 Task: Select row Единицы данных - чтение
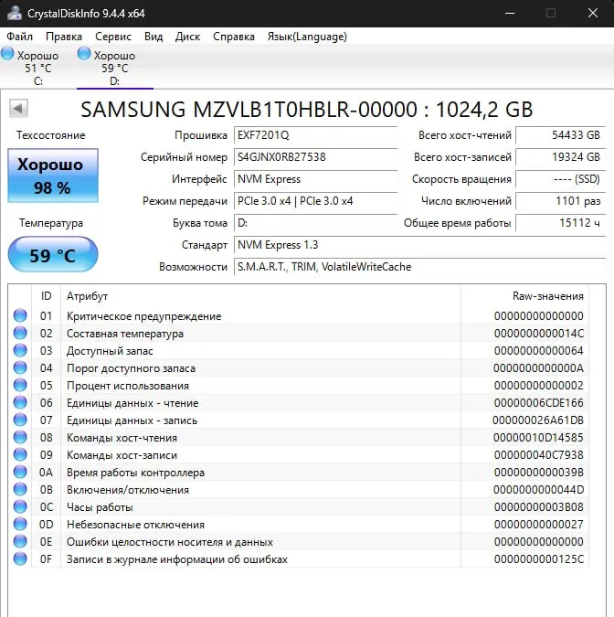(299, 403)
